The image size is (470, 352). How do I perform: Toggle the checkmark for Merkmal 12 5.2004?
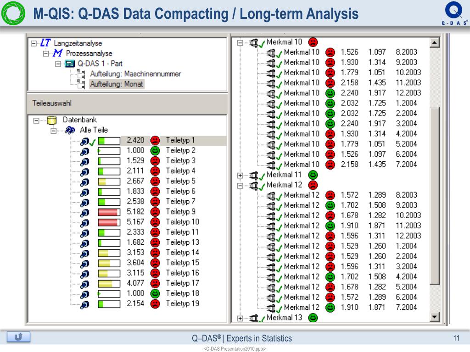pos(279,289)
